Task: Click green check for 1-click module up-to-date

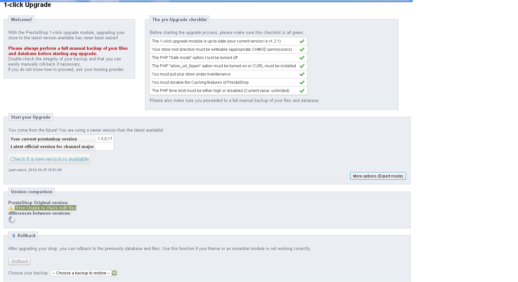Action: click(x=302, y=41)
